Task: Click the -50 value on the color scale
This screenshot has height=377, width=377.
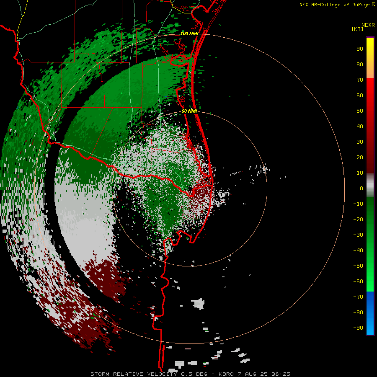Action: (x=358, y=266)
